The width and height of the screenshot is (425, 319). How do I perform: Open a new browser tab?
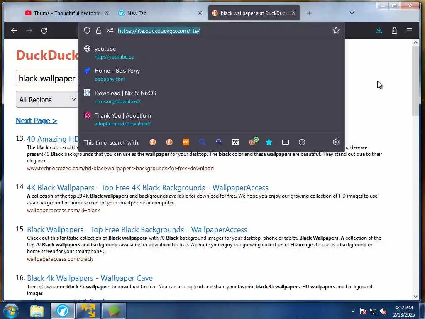click(309, 13)
